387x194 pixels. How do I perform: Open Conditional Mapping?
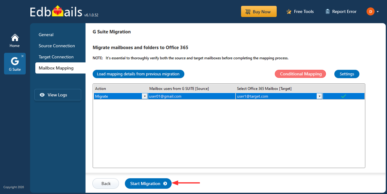click(x=300, y=74)
